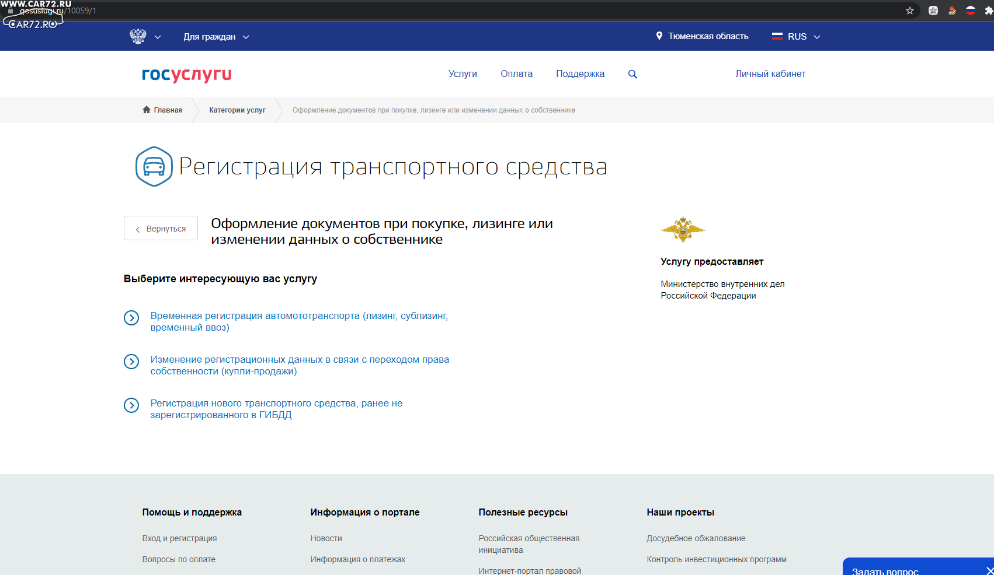The image size is (994, 575).
Task: Open the Оплата menu item
Action: point(516,74)
